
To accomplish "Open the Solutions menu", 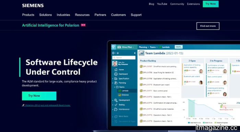I will (46, 15).
